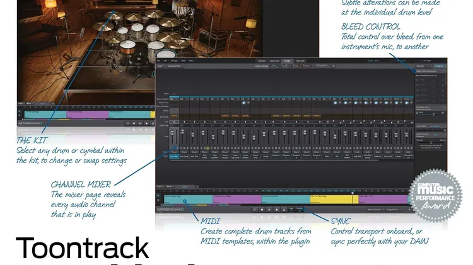This screenshot has height=265, width=473.
Task: Click the Surround L/R bleed level knob
Action: click(407, 103)
